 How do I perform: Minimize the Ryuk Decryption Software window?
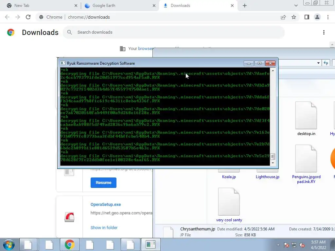249,63
